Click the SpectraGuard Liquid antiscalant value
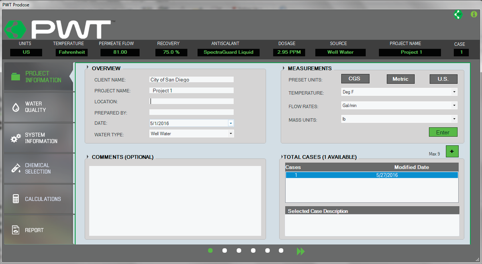482x264 pixels. click(229, 52)
